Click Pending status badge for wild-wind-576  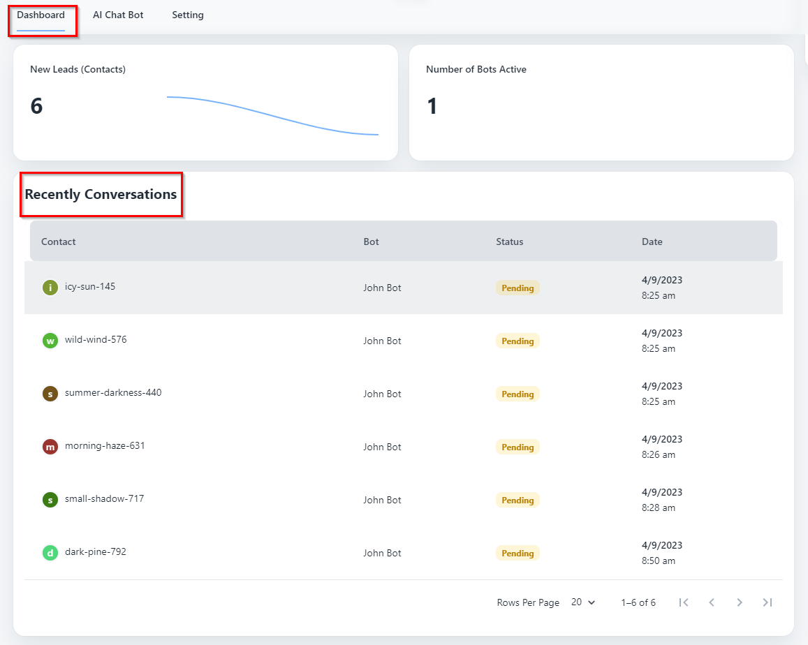517,341
